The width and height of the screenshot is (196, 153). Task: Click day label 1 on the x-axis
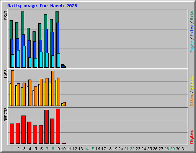pyautogui.click(x=13, y=149)
